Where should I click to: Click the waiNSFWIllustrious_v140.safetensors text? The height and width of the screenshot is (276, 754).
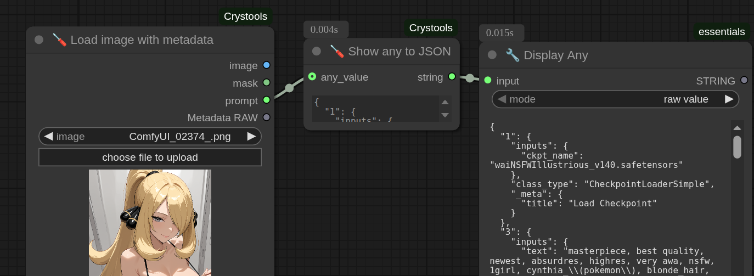coord(587,165)
